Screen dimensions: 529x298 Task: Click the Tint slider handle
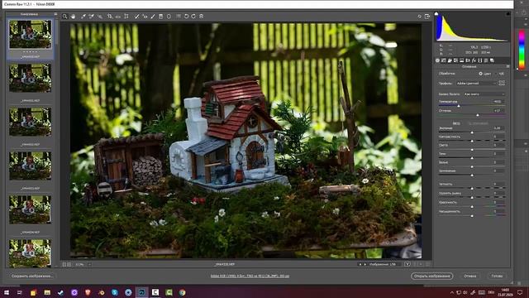click(478, 115)
